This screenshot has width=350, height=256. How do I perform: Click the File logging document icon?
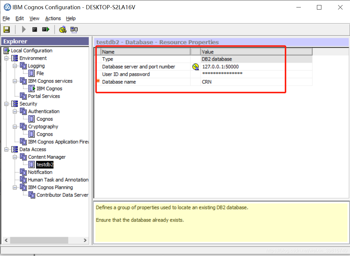pos(32,74)
